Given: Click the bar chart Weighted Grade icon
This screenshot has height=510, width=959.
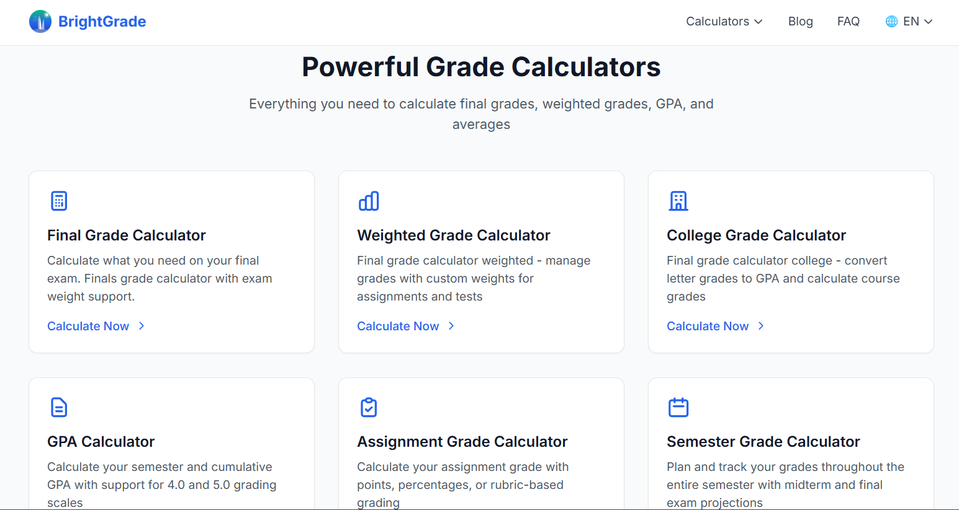Looking at the screenshot, I should click(x=368, y=201).
